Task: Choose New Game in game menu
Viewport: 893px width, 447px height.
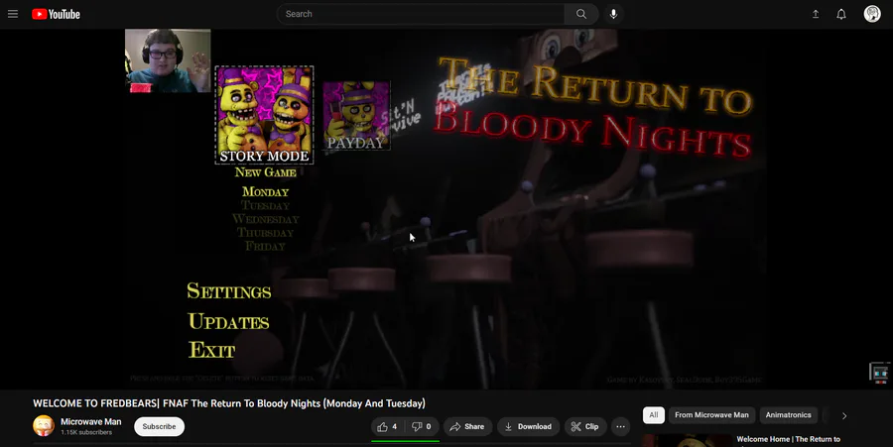Action: point(265,172)
